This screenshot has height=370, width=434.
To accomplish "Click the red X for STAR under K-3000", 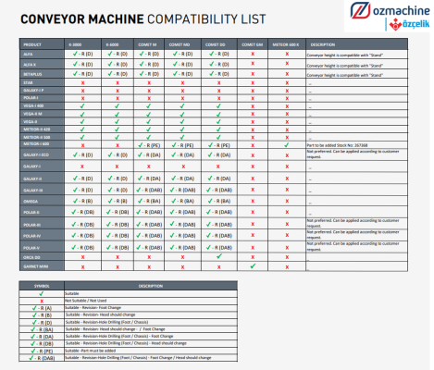I will [82, 83].
